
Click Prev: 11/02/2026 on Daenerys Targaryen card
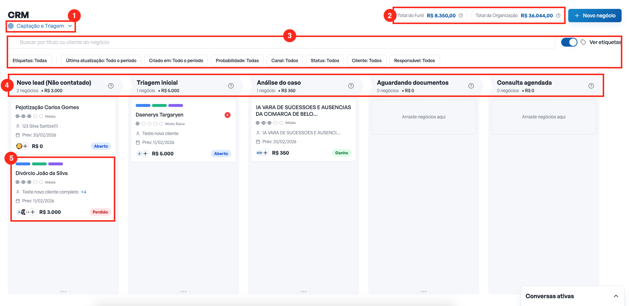click(158, 142)
